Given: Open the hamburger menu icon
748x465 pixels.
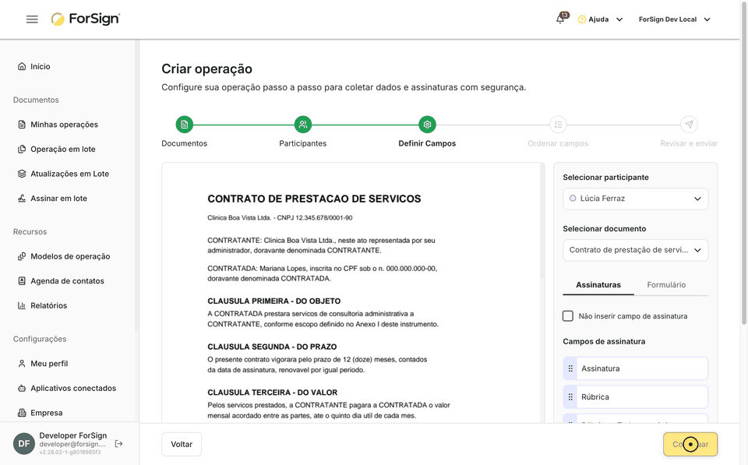Looking at the screenshot, I should click(x=32, y=19).
